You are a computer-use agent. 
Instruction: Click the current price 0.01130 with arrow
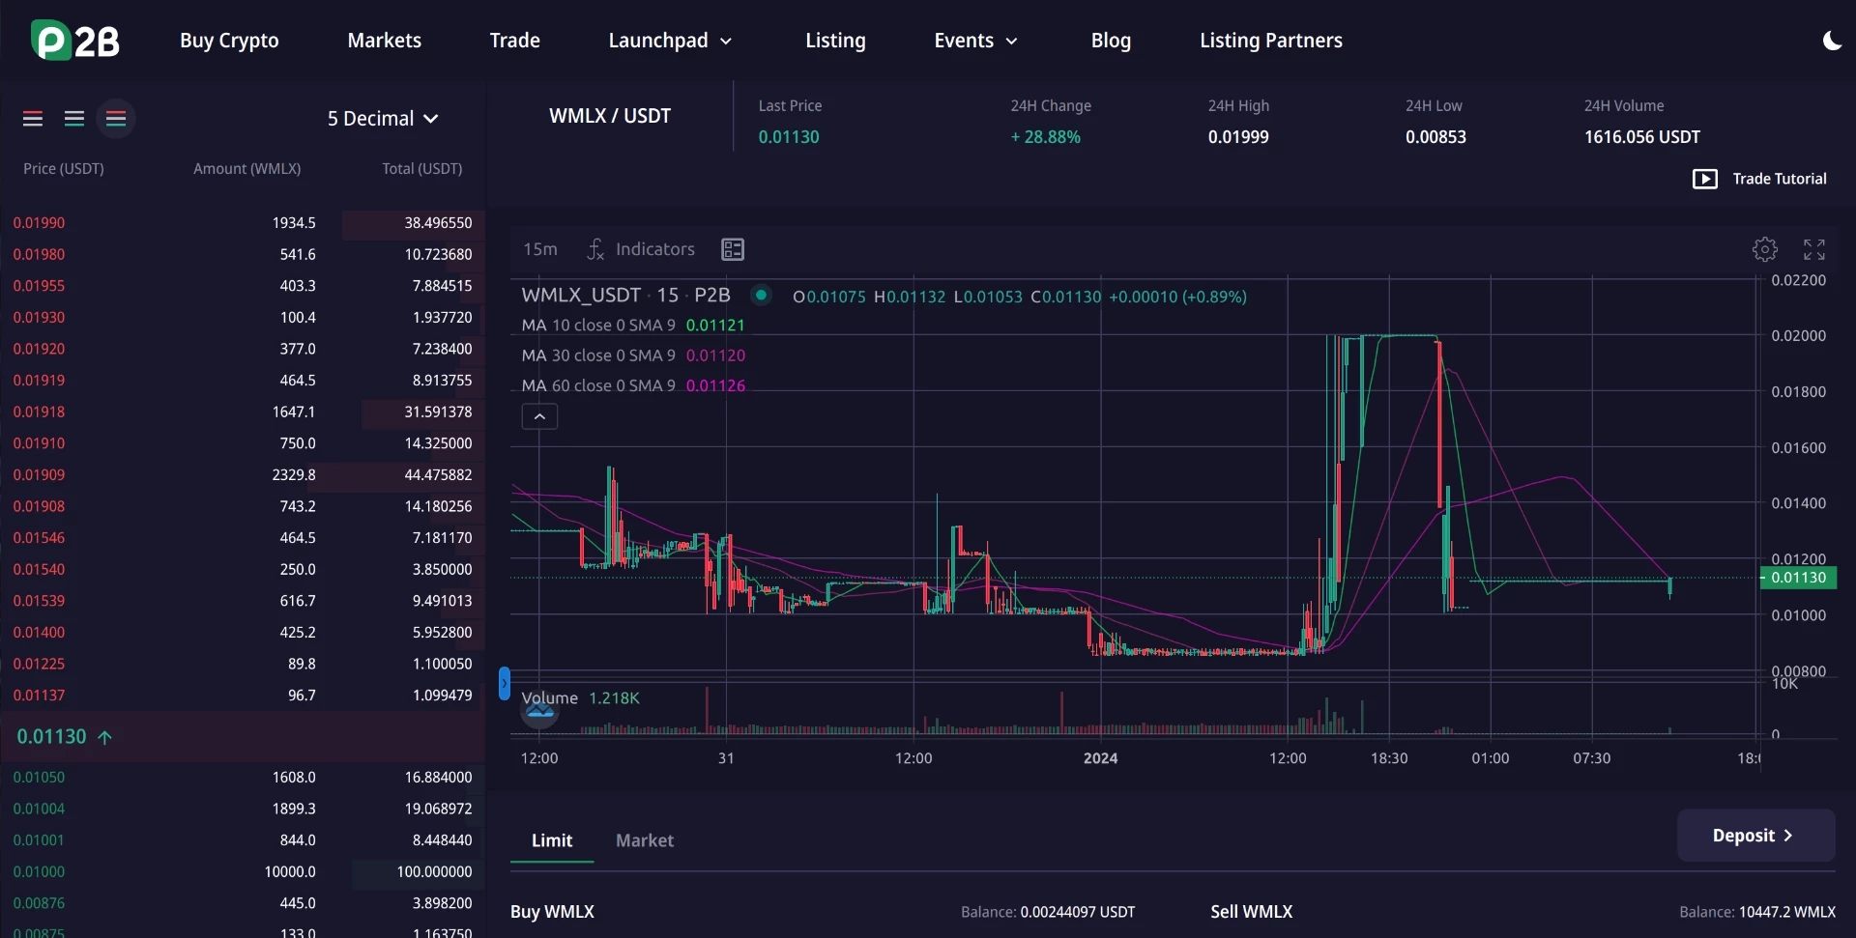coord(64,737)
